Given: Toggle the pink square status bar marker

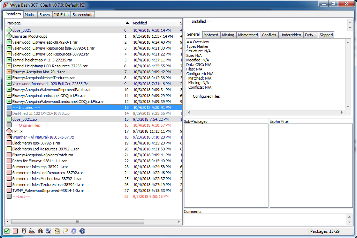Looking at the screenshot, I should pyautogui.click(x=15, y=231).
